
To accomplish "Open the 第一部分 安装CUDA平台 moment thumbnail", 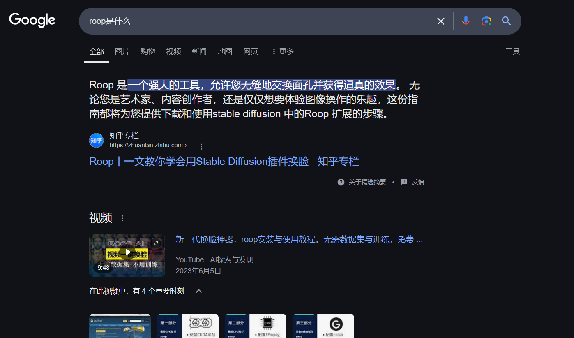I will [x=188, y=326].
